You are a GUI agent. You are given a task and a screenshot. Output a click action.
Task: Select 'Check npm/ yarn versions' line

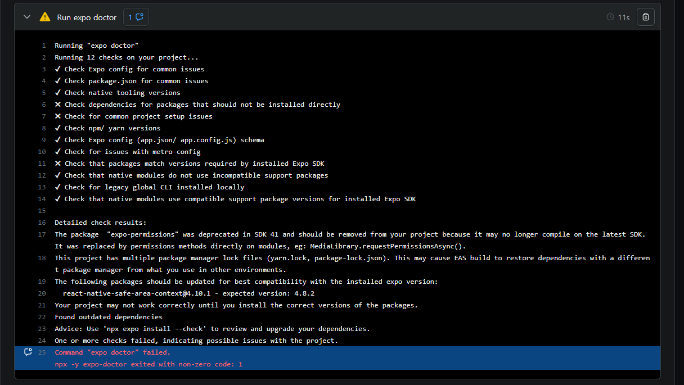107,128
